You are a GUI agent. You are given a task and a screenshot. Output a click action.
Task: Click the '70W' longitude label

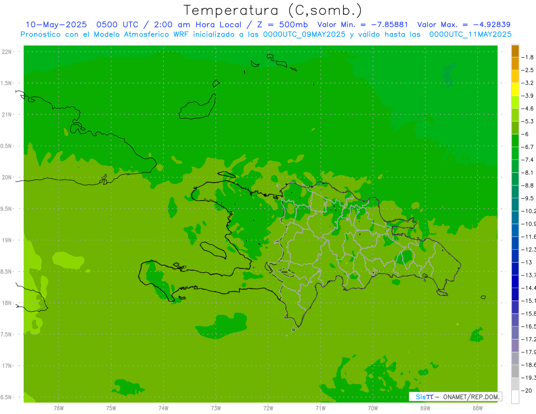[373, 408]
